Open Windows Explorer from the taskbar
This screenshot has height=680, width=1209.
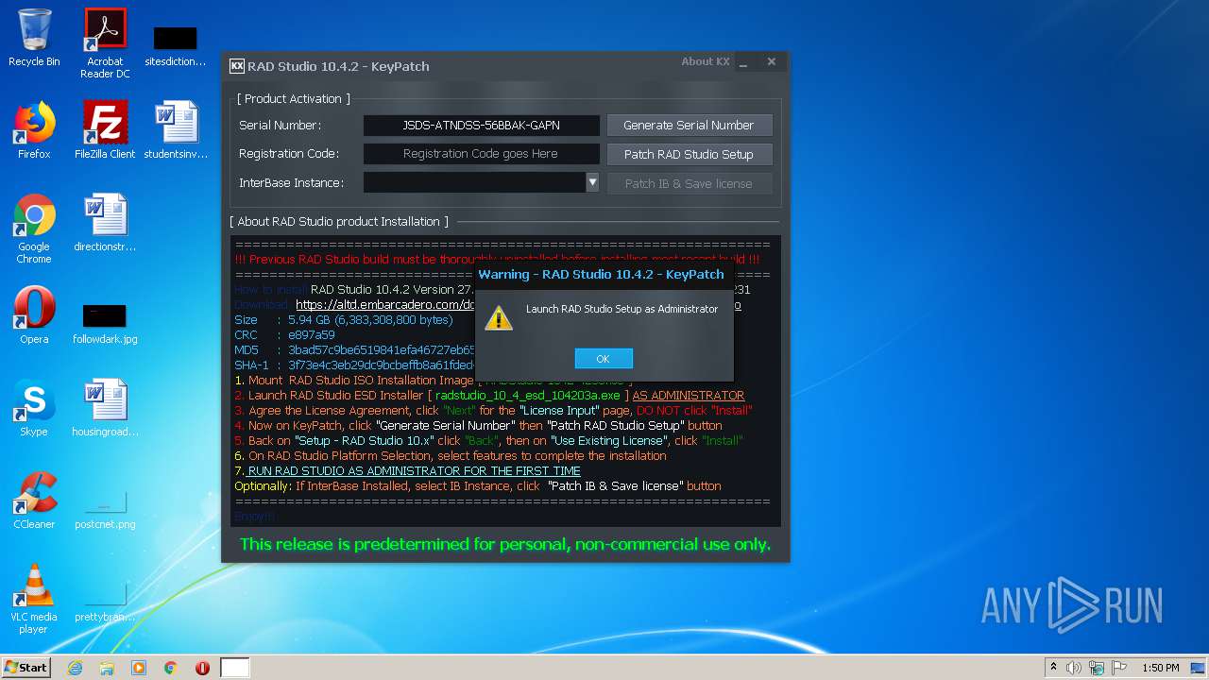107,668
